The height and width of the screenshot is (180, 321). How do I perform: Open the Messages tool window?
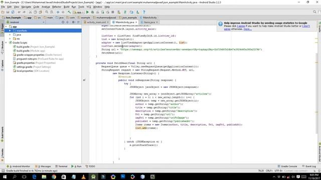[43, 166]
